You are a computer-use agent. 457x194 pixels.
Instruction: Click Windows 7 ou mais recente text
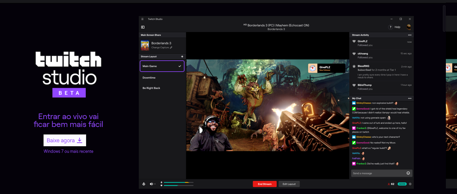[x=68, y=152]
